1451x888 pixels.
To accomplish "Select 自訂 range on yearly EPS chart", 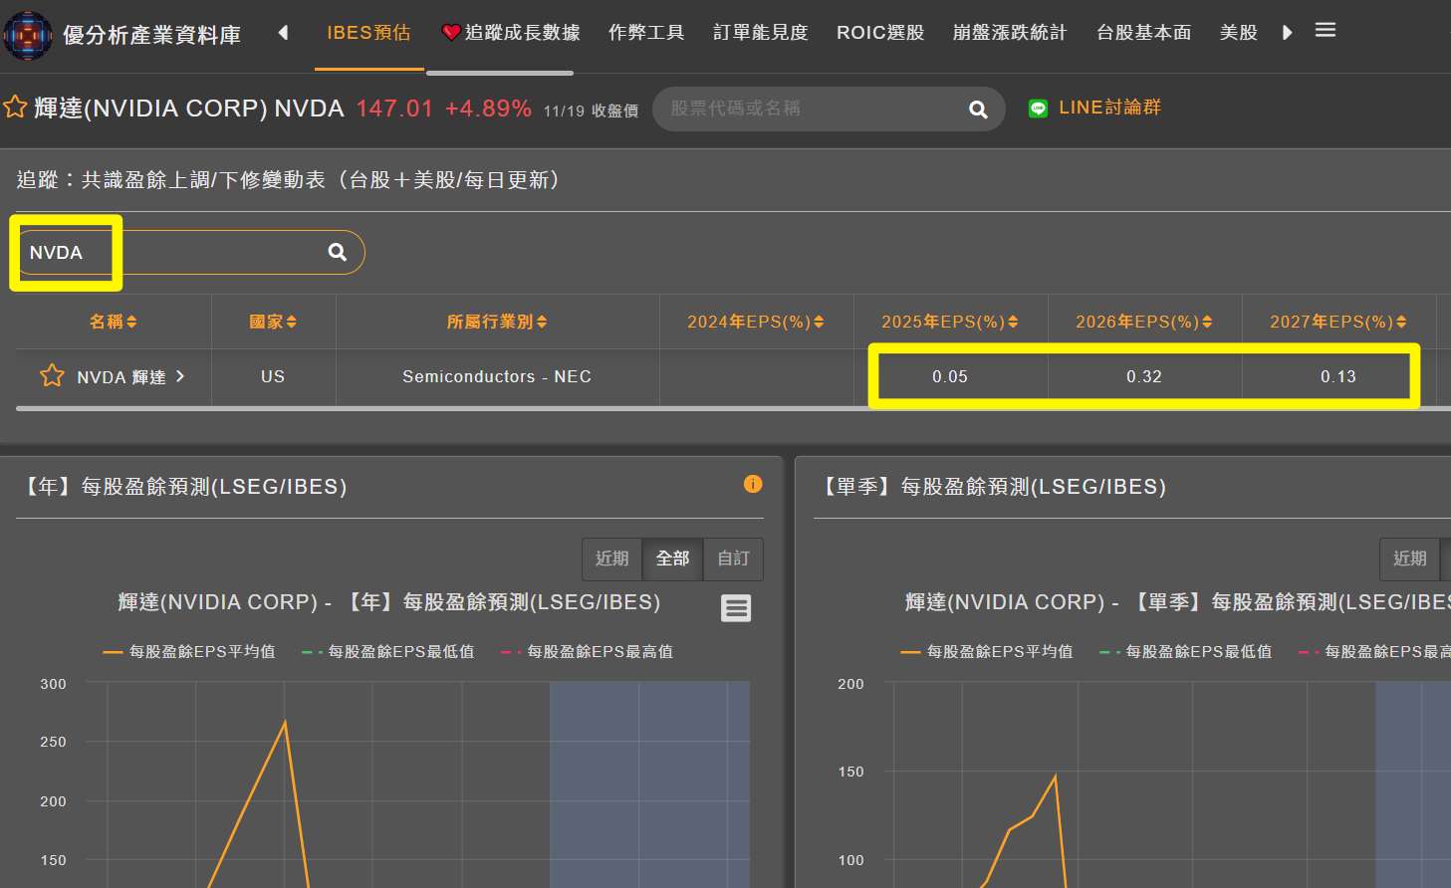I will coord(734,558).
